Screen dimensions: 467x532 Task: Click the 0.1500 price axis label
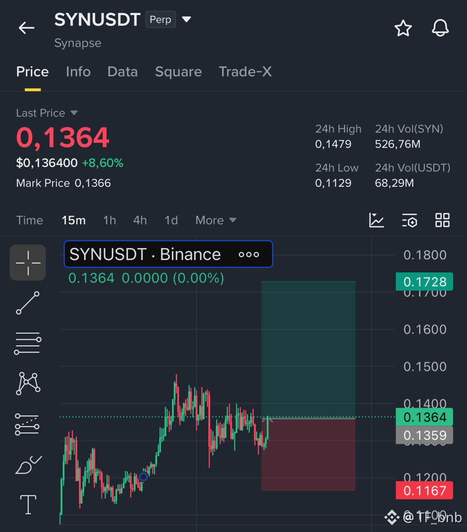click(425, 367)
